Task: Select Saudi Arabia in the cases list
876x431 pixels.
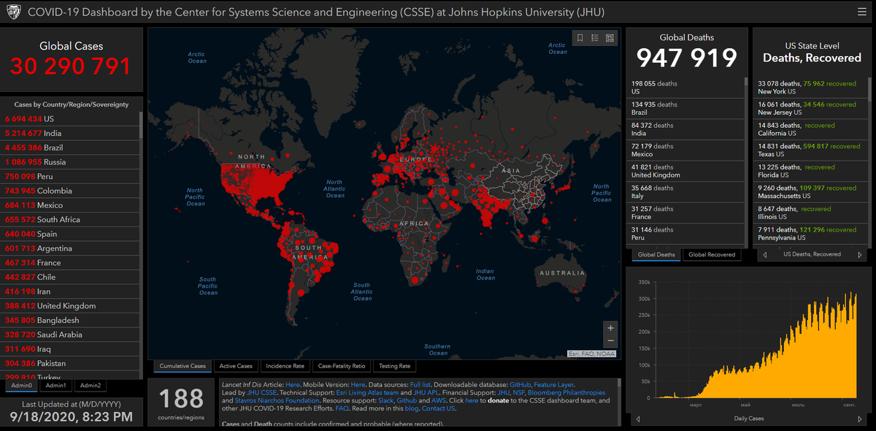Action: tap(70, 335)
